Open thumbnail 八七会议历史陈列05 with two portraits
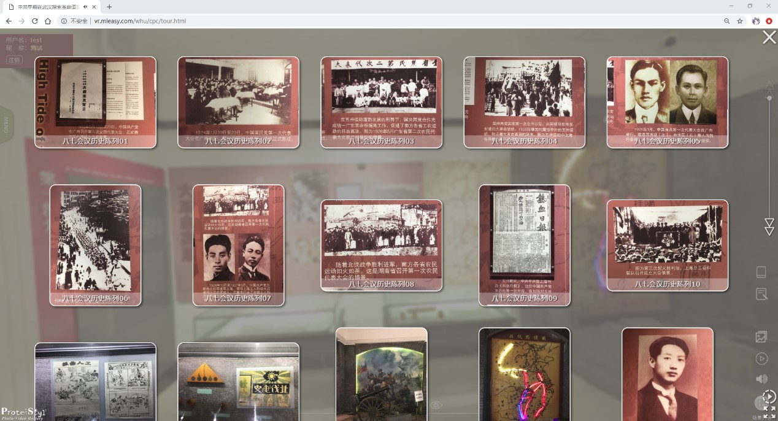Image resolution: width=778 pixels, height=421 pixels. pyautogui.click(x=667, y=102)
